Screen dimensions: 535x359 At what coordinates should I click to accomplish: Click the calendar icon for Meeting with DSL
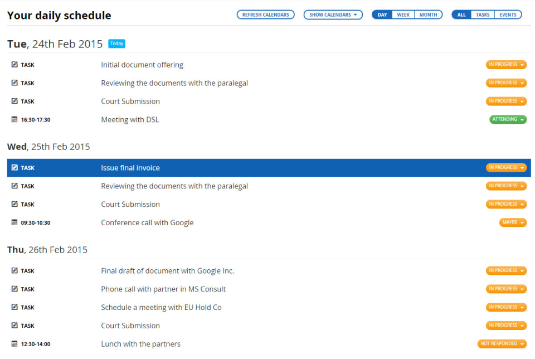click(x=14, y=119)
